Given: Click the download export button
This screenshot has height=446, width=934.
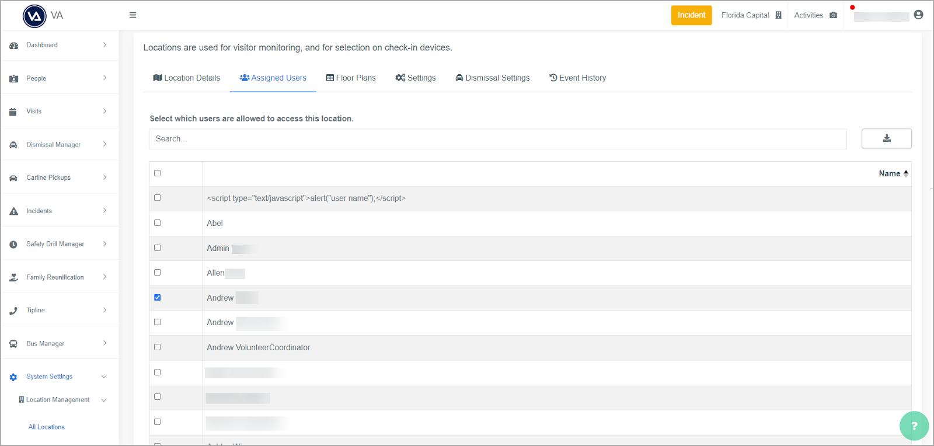Looking at the screenshot, I should point(886,138).
